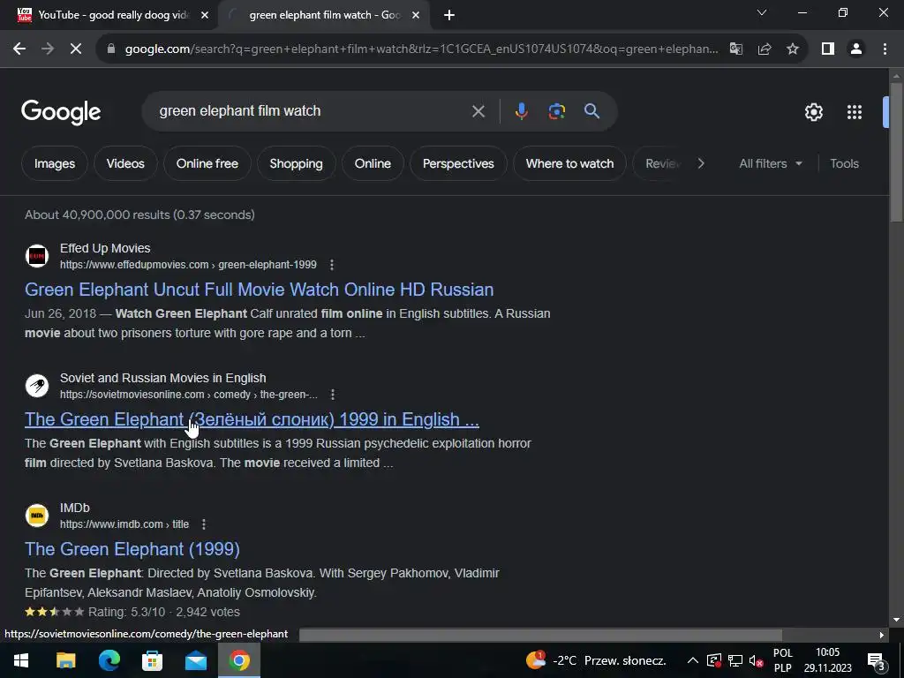Show hidden system tray icons
Image resolution: width=904 pixels, height=678 pixels.
(693, 660)
